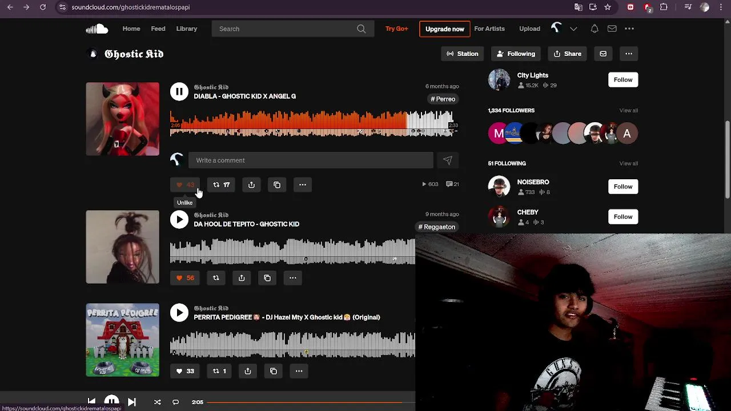The width and height of the screenshot is (731, 411).
Task: Open the notifications bell
Action: coord(595,29)
